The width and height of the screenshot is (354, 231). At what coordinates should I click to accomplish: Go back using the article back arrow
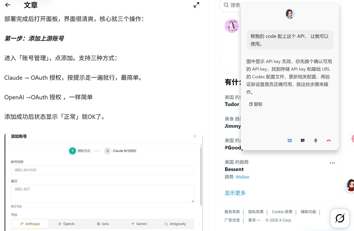pos(7,5)
